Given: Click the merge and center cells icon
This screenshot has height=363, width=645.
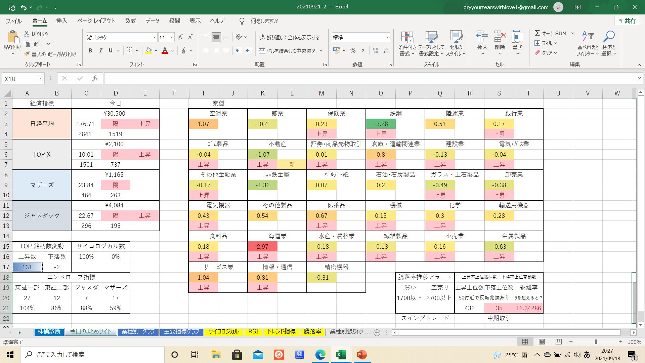Looking at the screenshot, I should [x=262, y=51].
